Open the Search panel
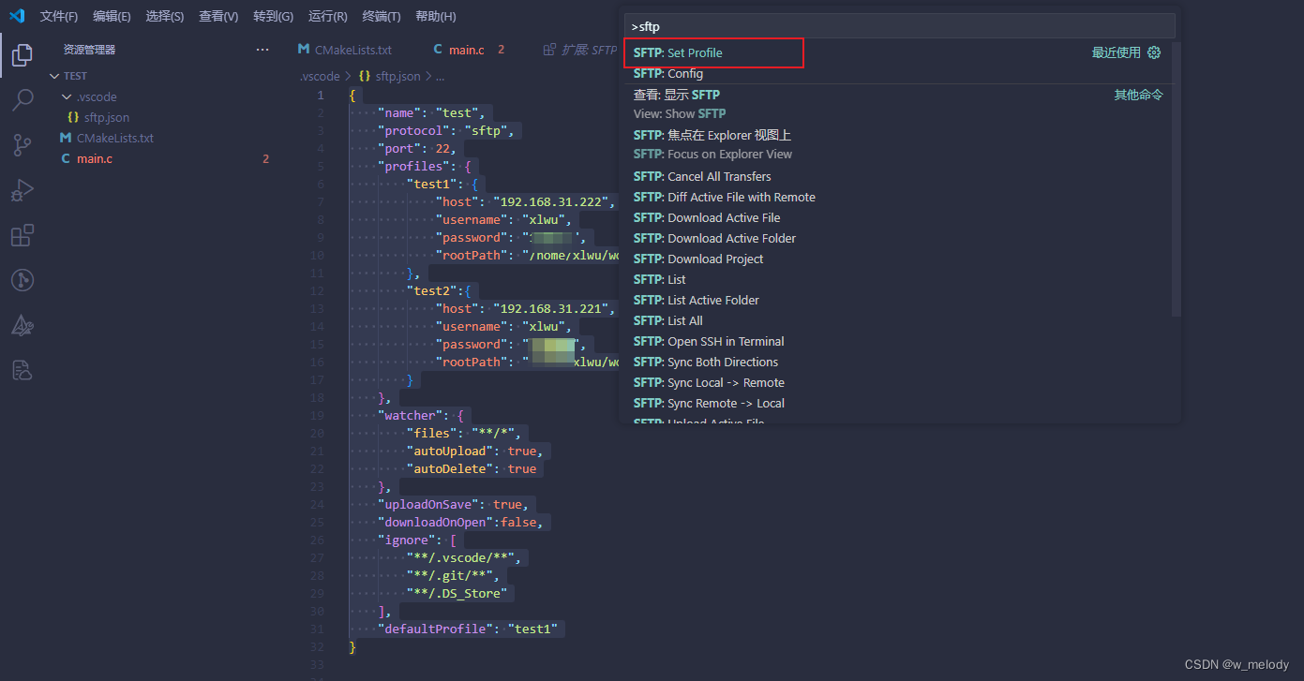1304x681 pixels. 22,99
